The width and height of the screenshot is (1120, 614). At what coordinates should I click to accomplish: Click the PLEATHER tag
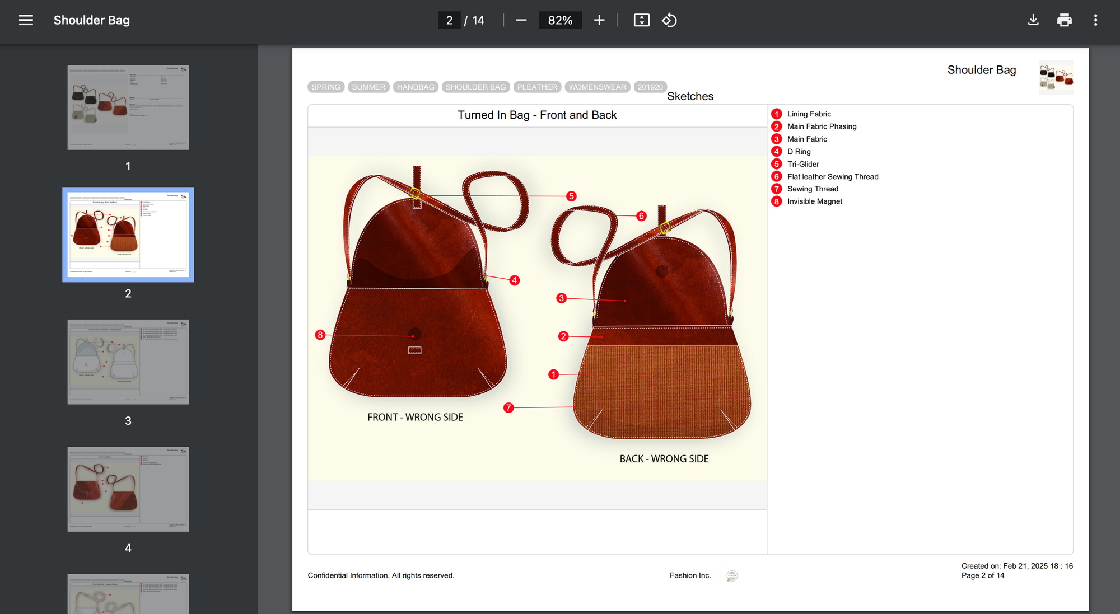(537, 87)
